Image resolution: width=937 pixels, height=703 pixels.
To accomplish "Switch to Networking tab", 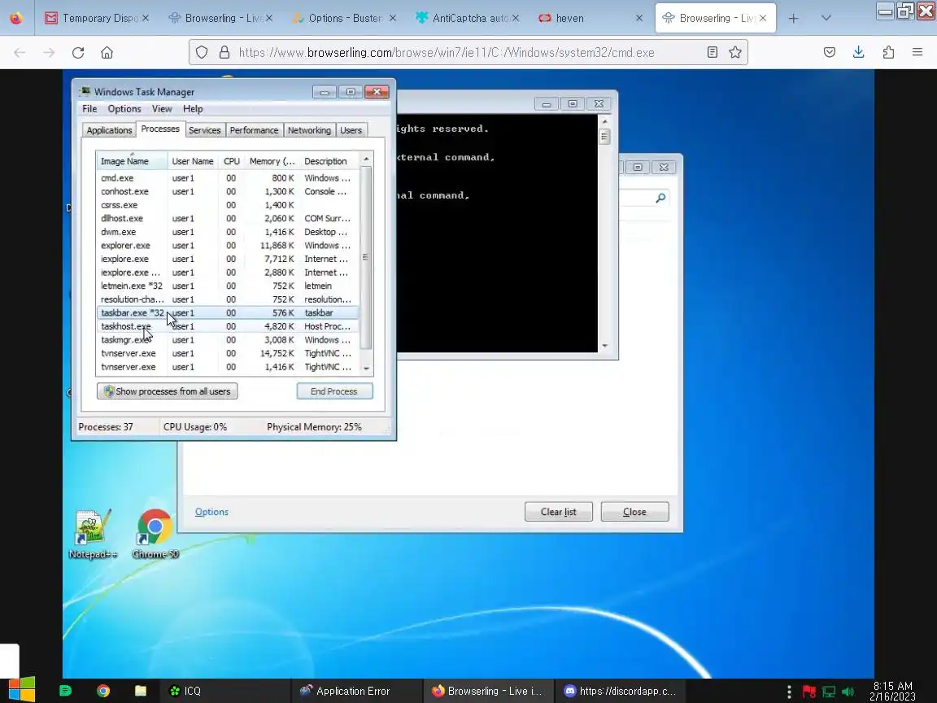I will [x=309, y=130].
